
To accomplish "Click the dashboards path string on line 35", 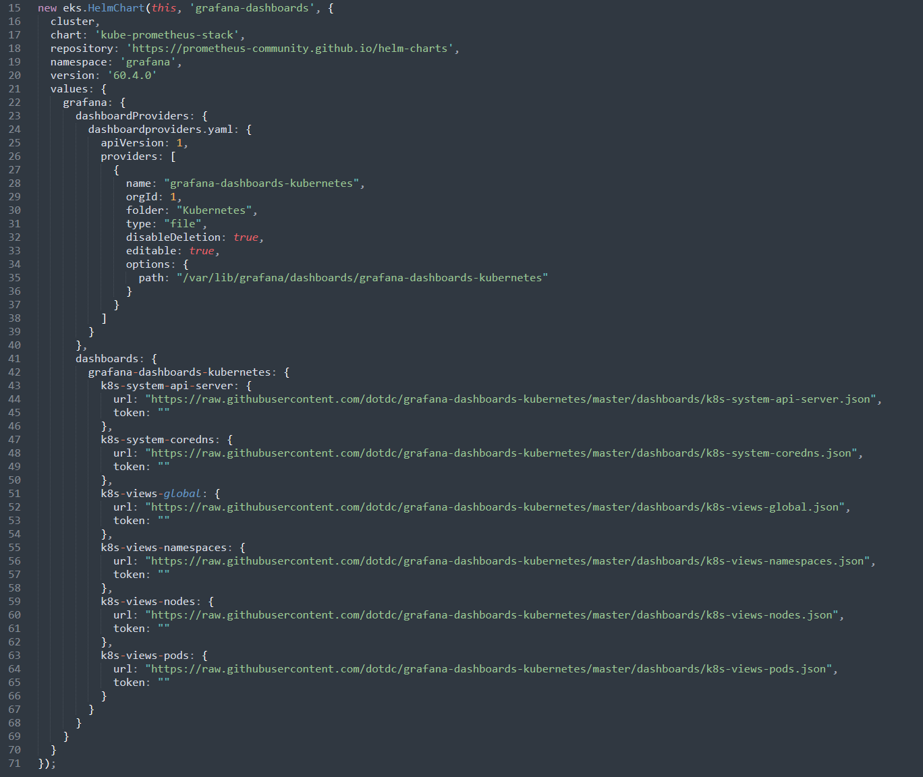I will pyautogui.click(x=362, y=277).
